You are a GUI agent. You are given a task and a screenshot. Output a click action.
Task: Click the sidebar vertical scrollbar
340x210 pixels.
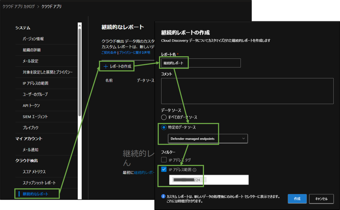click(x=80, y=72)
